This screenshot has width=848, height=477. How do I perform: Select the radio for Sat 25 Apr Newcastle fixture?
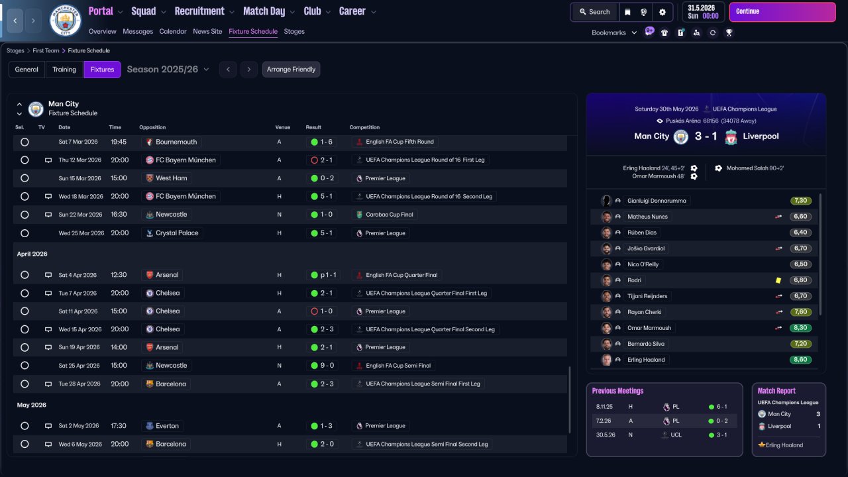pyautogui.click(x=25, y=366)
